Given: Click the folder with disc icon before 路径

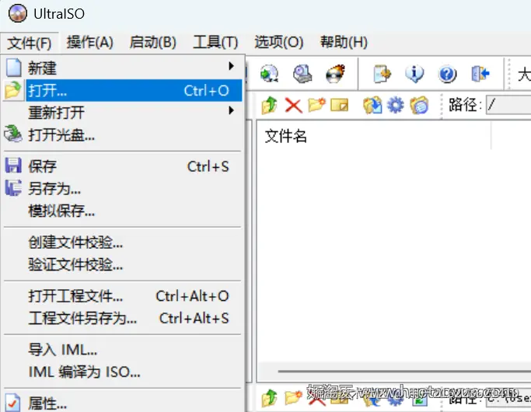Looking at the screenshot, I should [x=419, y=105].
